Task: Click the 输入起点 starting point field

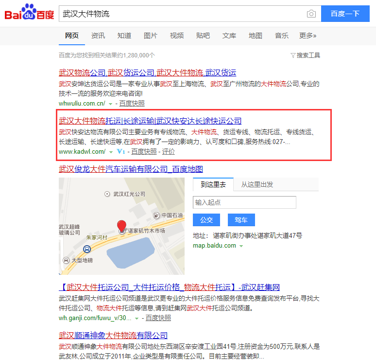Action: point(244,202)
